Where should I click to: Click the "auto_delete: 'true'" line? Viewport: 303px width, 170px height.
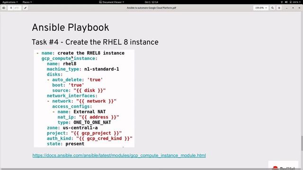tap(75, 80)
